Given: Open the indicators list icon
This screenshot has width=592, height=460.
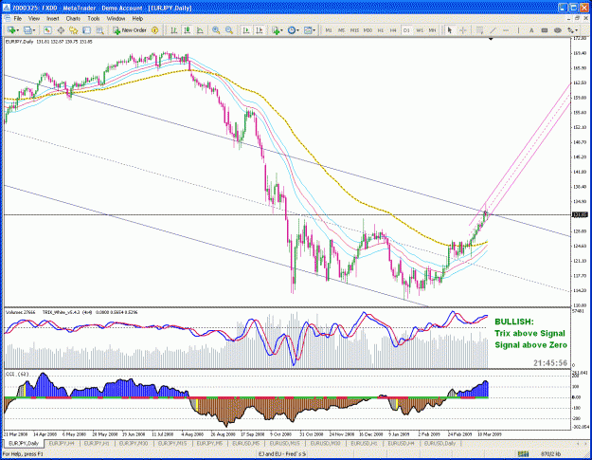Looking at the screenshot, I should [276, 30].
